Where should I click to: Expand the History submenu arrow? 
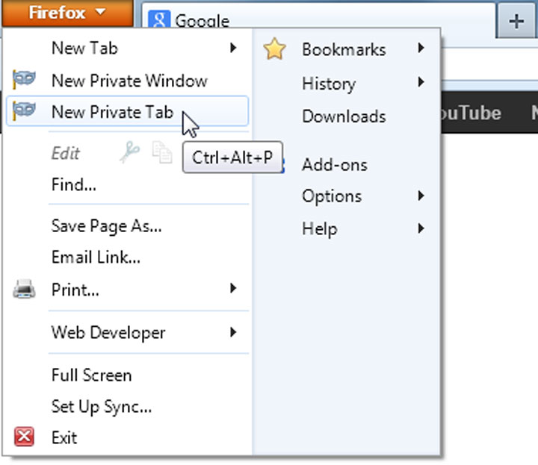421,82
